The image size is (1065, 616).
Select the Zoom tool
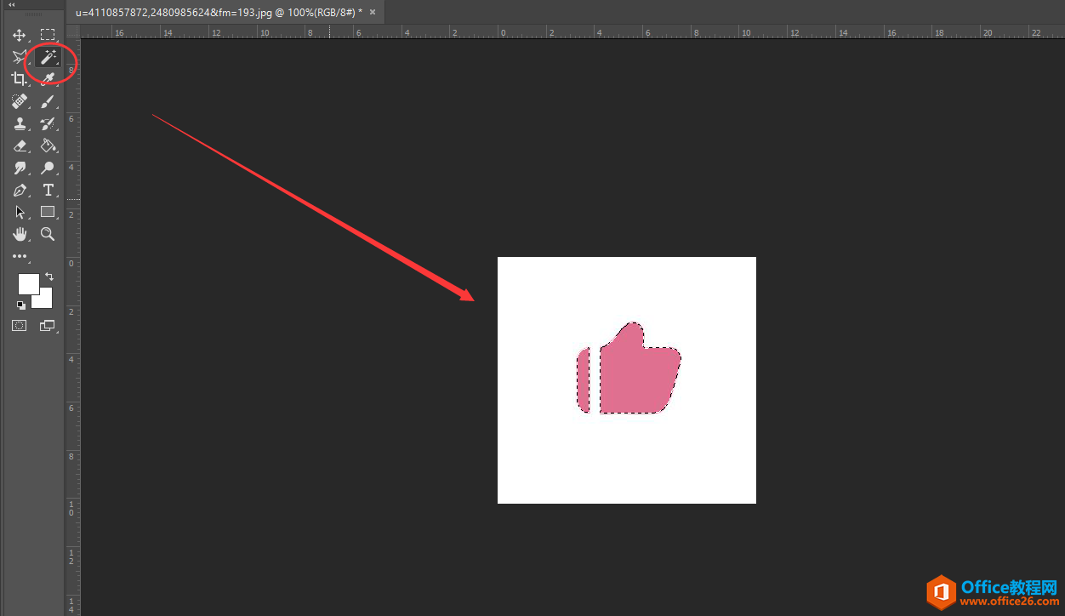48,234
